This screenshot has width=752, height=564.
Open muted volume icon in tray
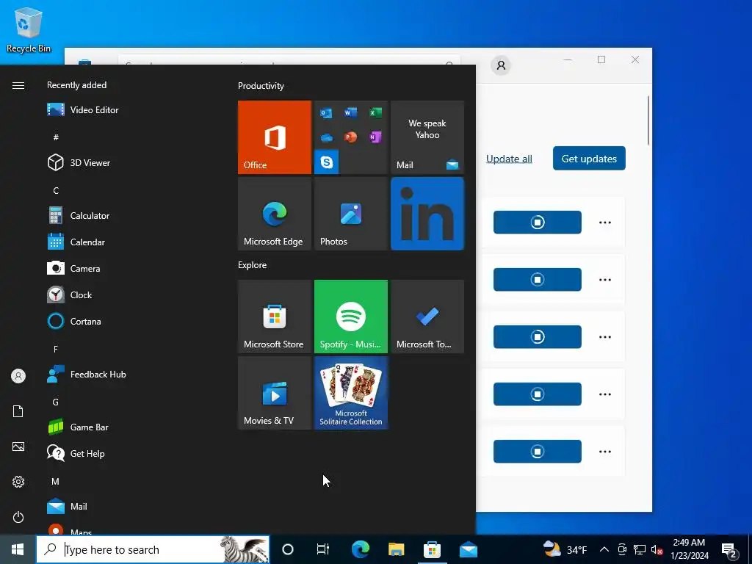[x=657, y=549]
